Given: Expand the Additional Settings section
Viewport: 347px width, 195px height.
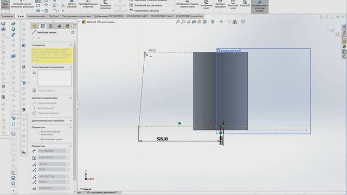Looking at the screenshot, I should 70,121.
